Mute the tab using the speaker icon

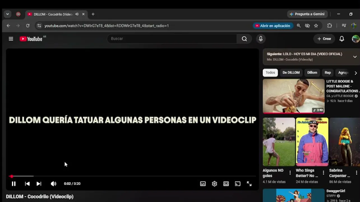point(77,14)
